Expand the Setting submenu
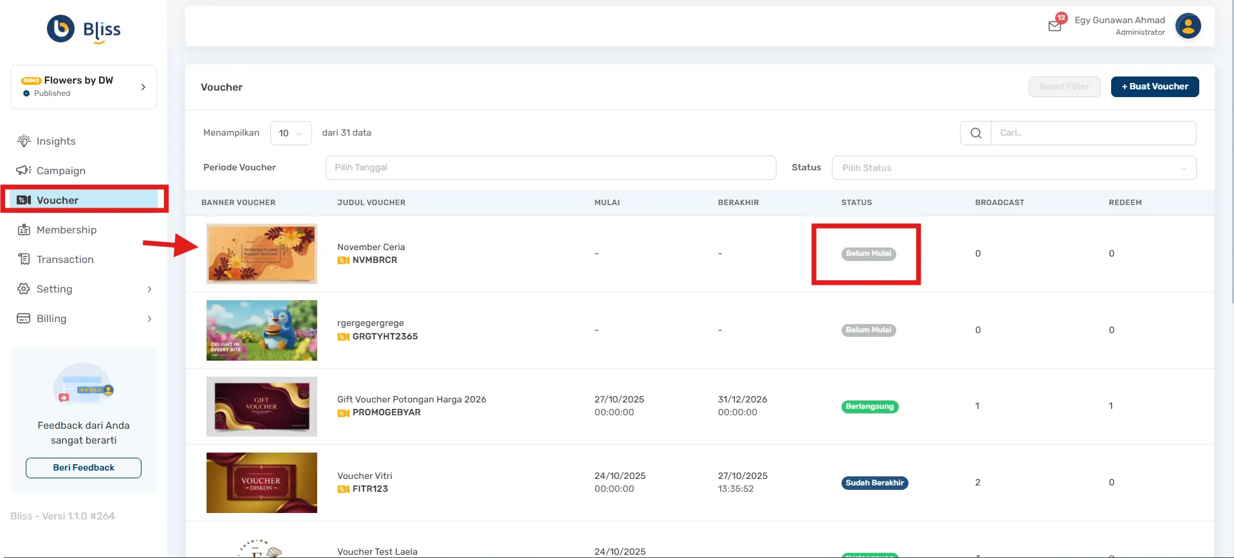The width and height of the screenshot is (1234, 558). (149, 289)
